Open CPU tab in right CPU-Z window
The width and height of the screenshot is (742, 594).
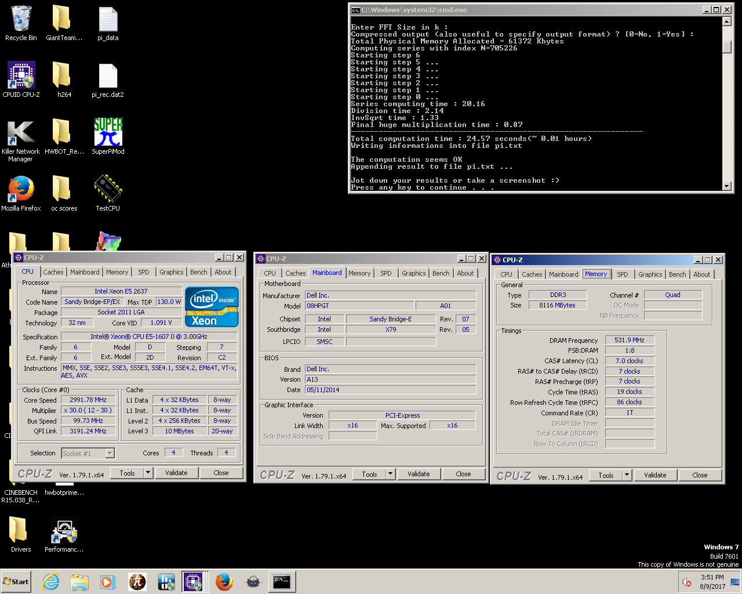pos(507,274)
